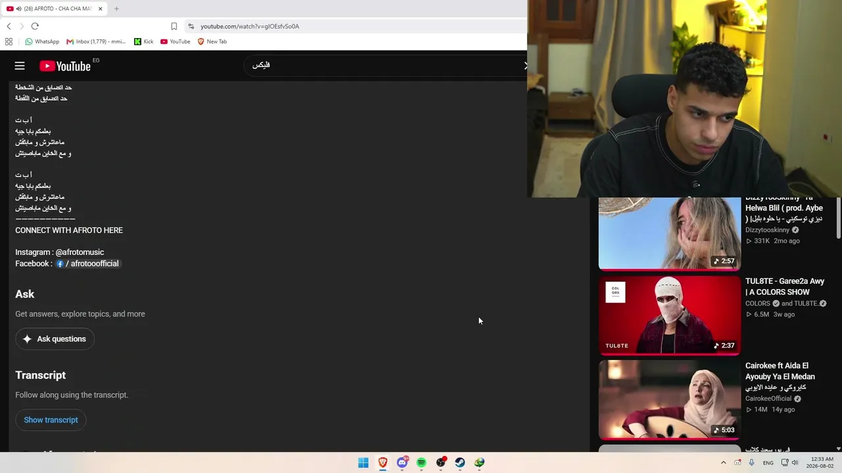Visit the Dizzytooskinny channel
The height and width of the screenshot is (473, 842).
pyautogui.click(x=767, y=230)
